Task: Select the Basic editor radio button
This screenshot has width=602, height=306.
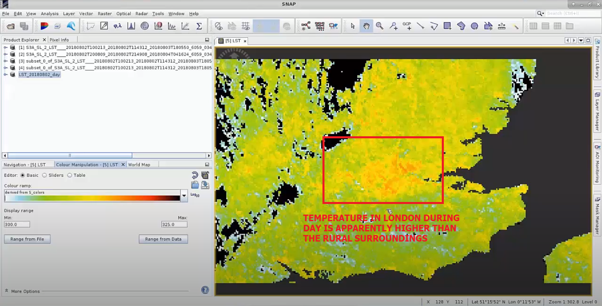Action: [22, 175]
